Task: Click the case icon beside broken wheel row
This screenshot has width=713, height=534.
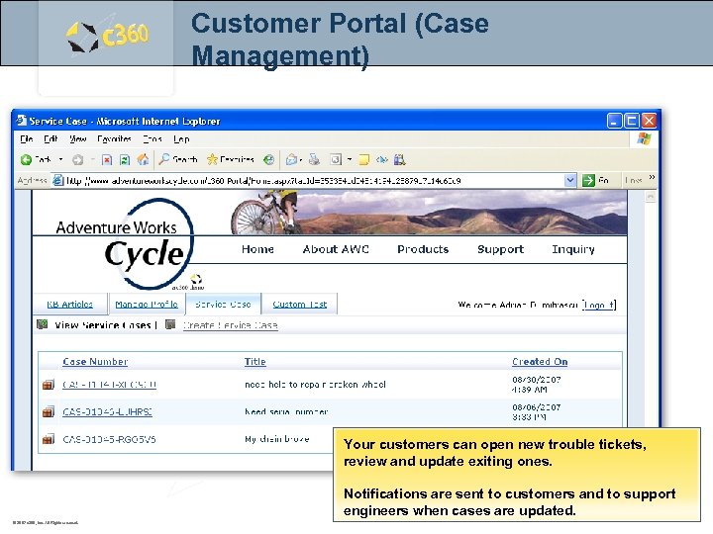Action: [49, 385]
